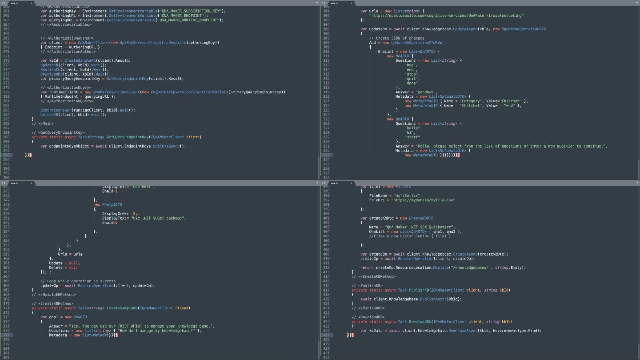
Task: Click the "bye" question string
Action: point(411,65)
